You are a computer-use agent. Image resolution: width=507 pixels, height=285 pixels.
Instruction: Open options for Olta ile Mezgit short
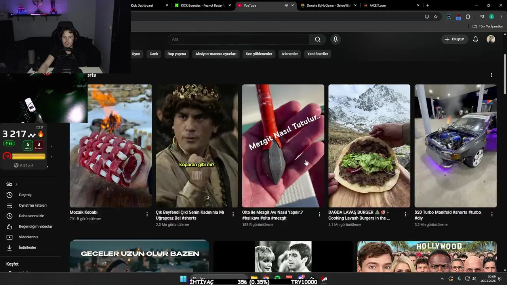pyautogui.click(x=319, y=214)
